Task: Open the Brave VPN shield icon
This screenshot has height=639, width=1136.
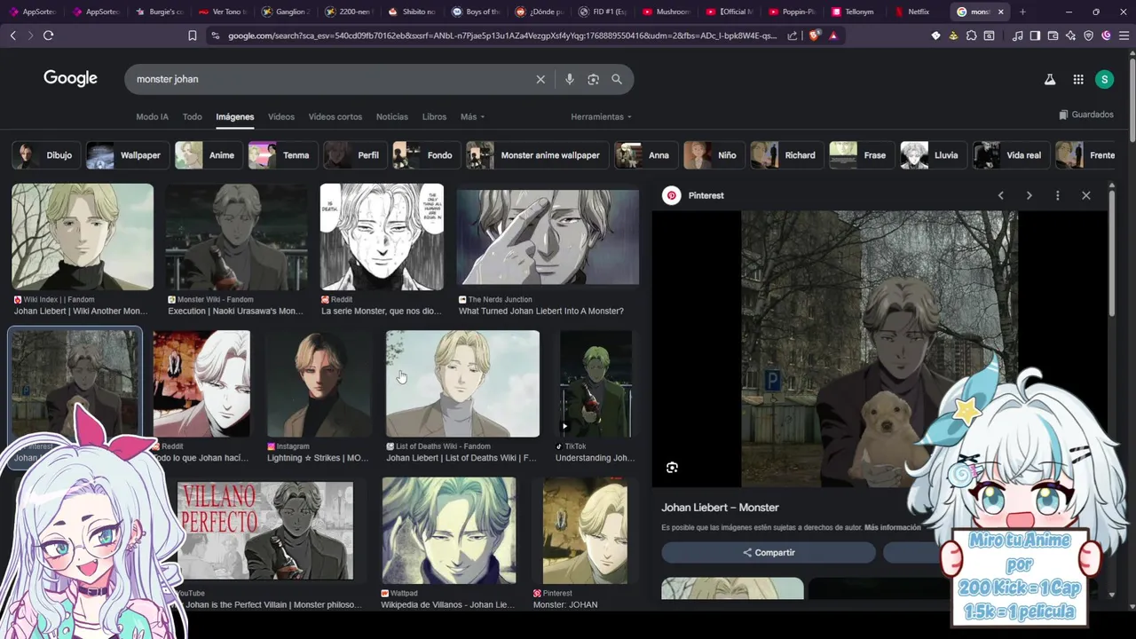Action: 1088,35
